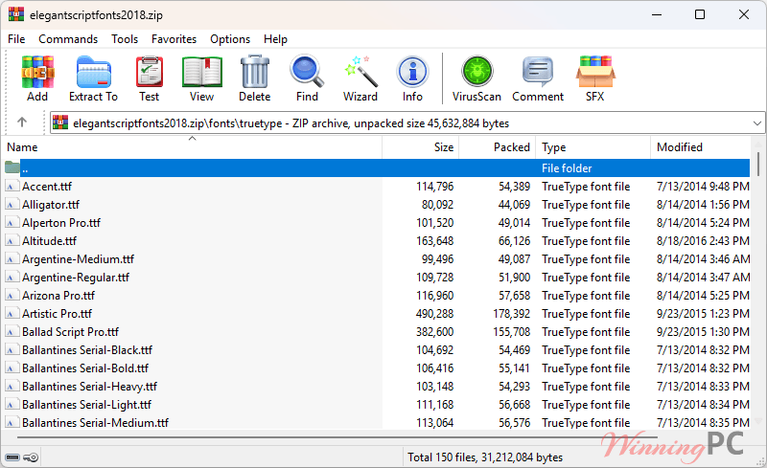Click the WinRAR title bar app icon

pyautogui.click(x=16, y=14)
